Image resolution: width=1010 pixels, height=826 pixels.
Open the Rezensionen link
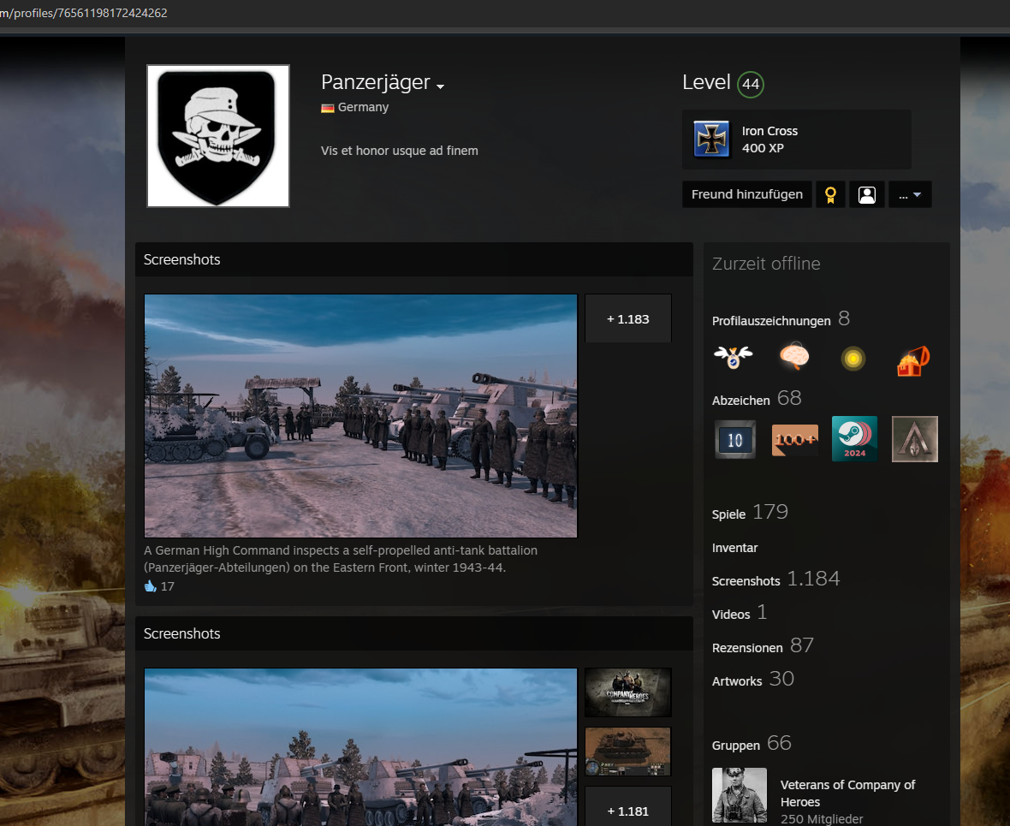pyautogui.click(x=746, y=648)
